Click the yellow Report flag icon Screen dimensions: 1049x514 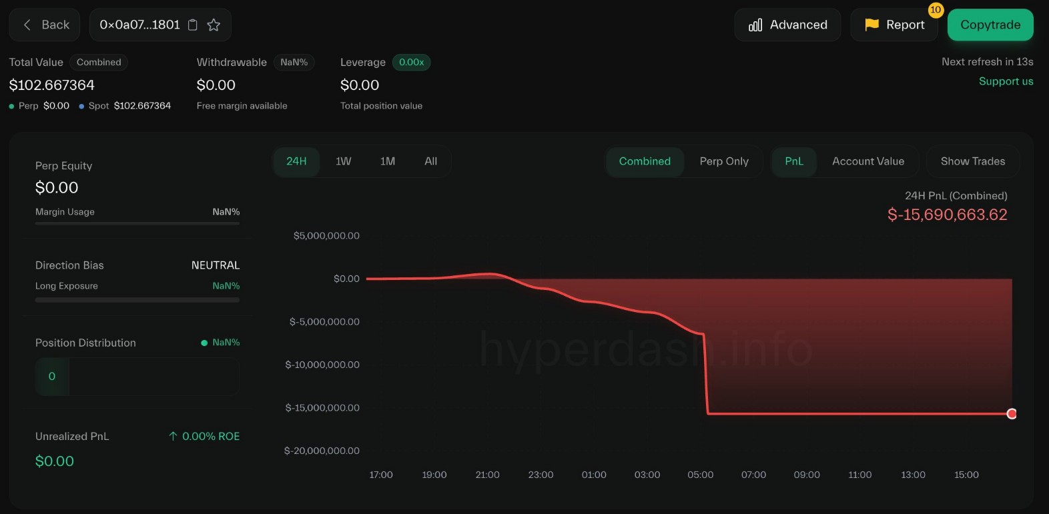point(871,25)
